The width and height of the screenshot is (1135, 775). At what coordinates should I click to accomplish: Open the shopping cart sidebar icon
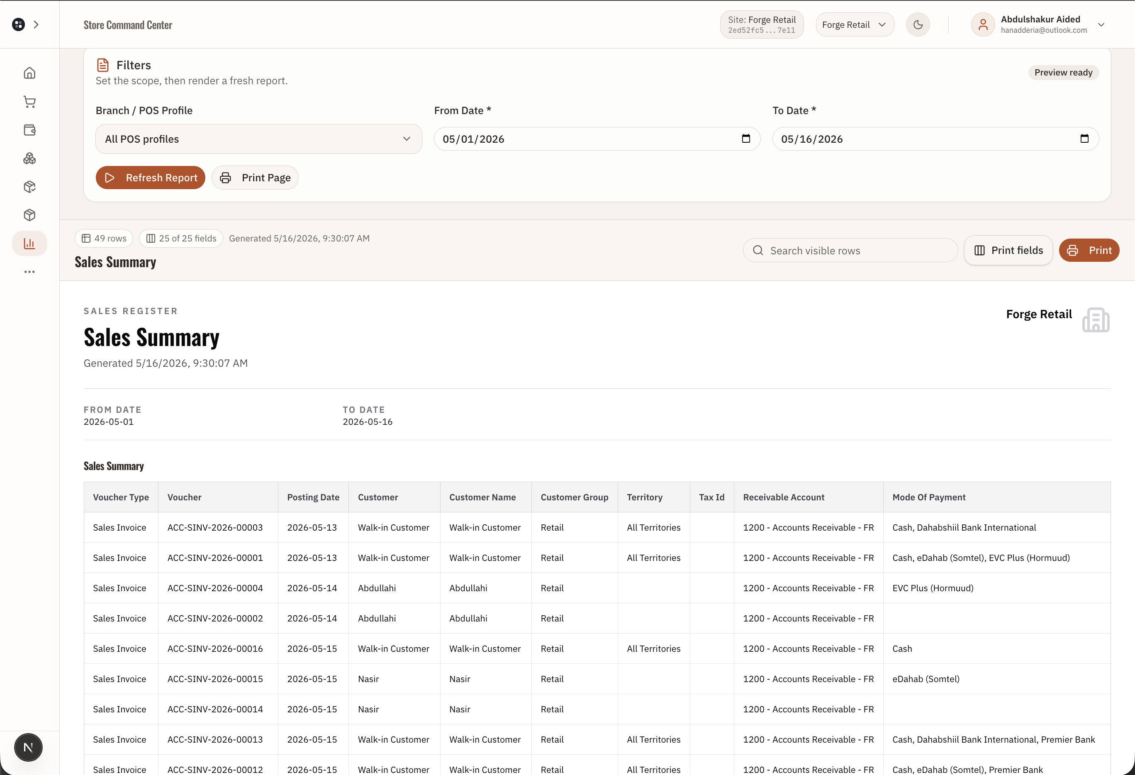(x=29, y=102)
